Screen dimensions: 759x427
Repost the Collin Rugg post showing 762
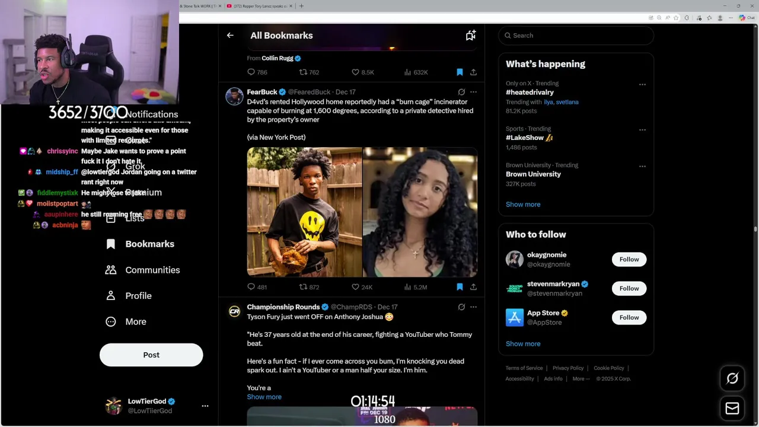click(x=309, y=72)
